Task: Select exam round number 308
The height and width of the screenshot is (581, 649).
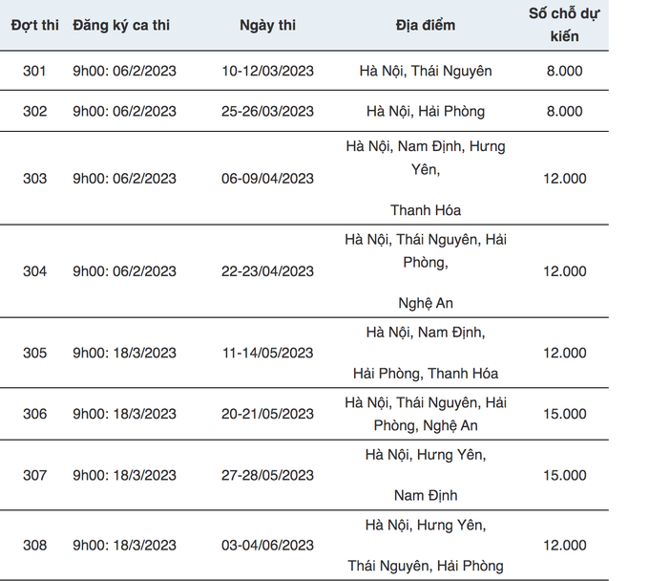Action: tap(34, 546)
